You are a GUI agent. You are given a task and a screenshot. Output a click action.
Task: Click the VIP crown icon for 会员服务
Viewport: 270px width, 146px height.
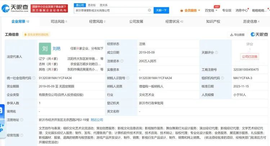pyautogui.click(x=181, y=10)
